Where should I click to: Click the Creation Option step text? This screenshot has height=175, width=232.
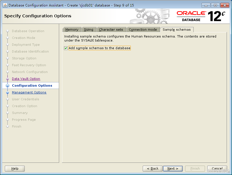point(24,106)
